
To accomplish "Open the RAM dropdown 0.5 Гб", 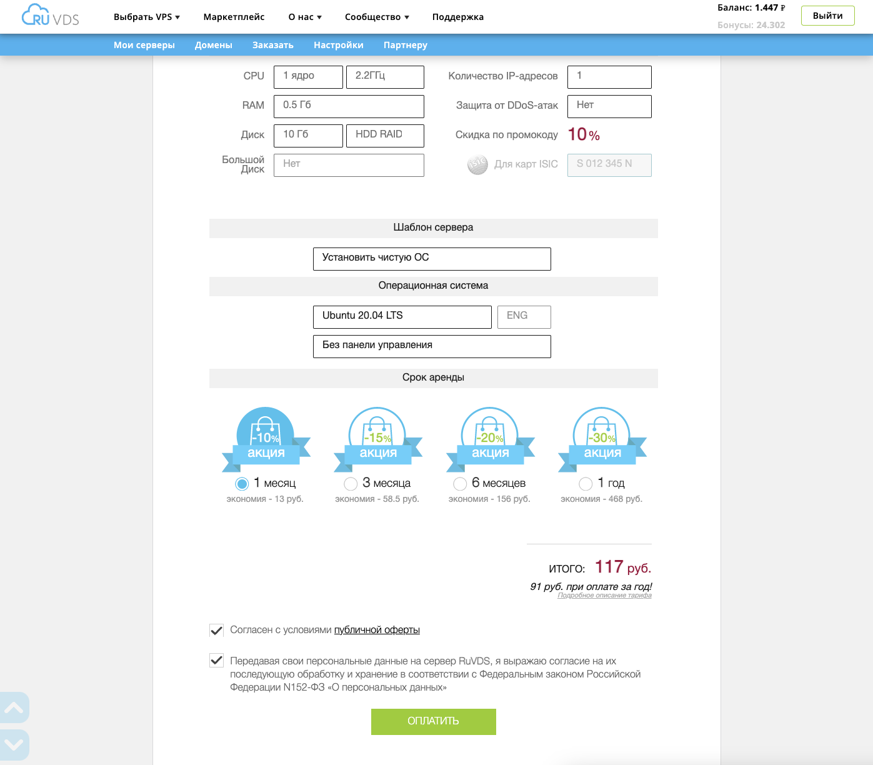I will 349,106.
